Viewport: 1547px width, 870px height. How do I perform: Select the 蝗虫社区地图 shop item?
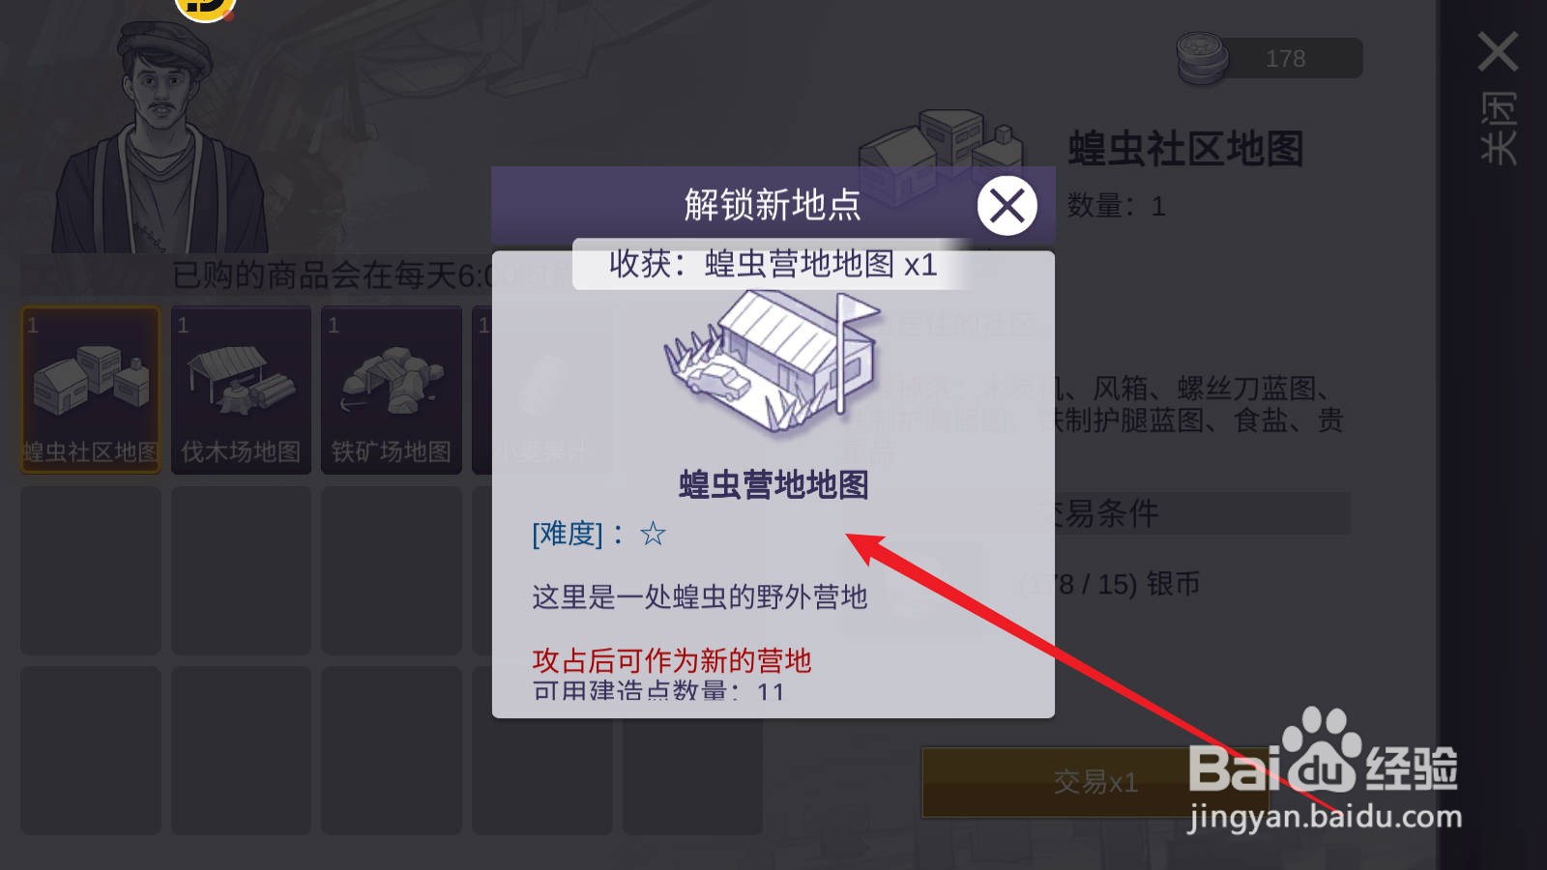(x=91, y=391)
